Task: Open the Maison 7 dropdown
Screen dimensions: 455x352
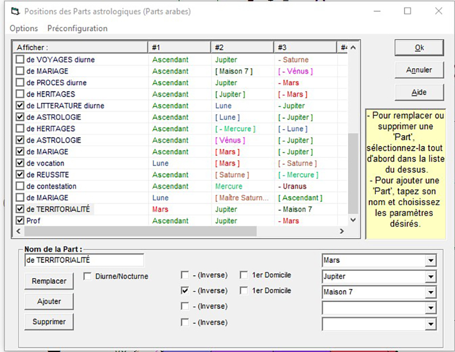Action: (x=431, y=292)
